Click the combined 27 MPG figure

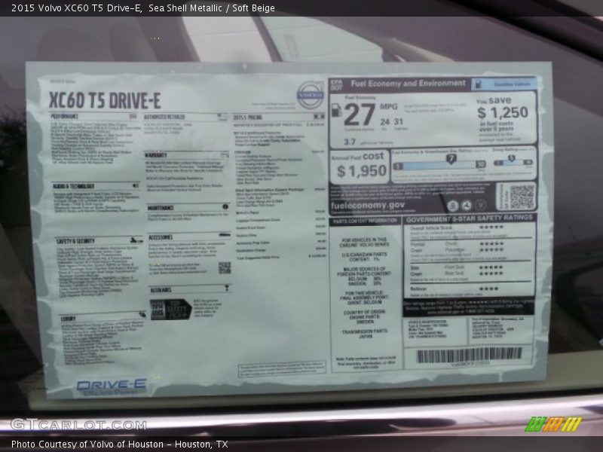click(x=360, y=115)
